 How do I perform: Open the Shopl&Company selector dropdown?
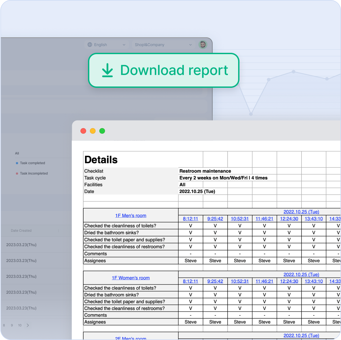pyautogui.click(x=162, y=45)
